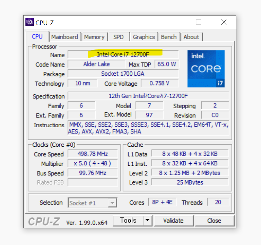261x245 pixels.
Task: Click the empty Rated FSB field
Action: click(93, 182)
